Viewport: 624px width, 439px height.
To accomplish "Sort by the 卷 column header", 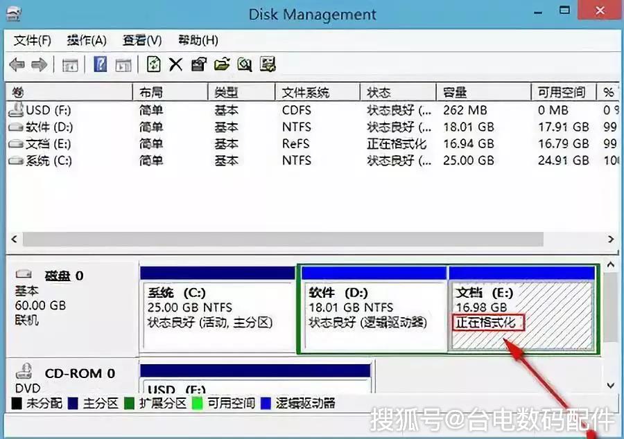I will 69,93.
